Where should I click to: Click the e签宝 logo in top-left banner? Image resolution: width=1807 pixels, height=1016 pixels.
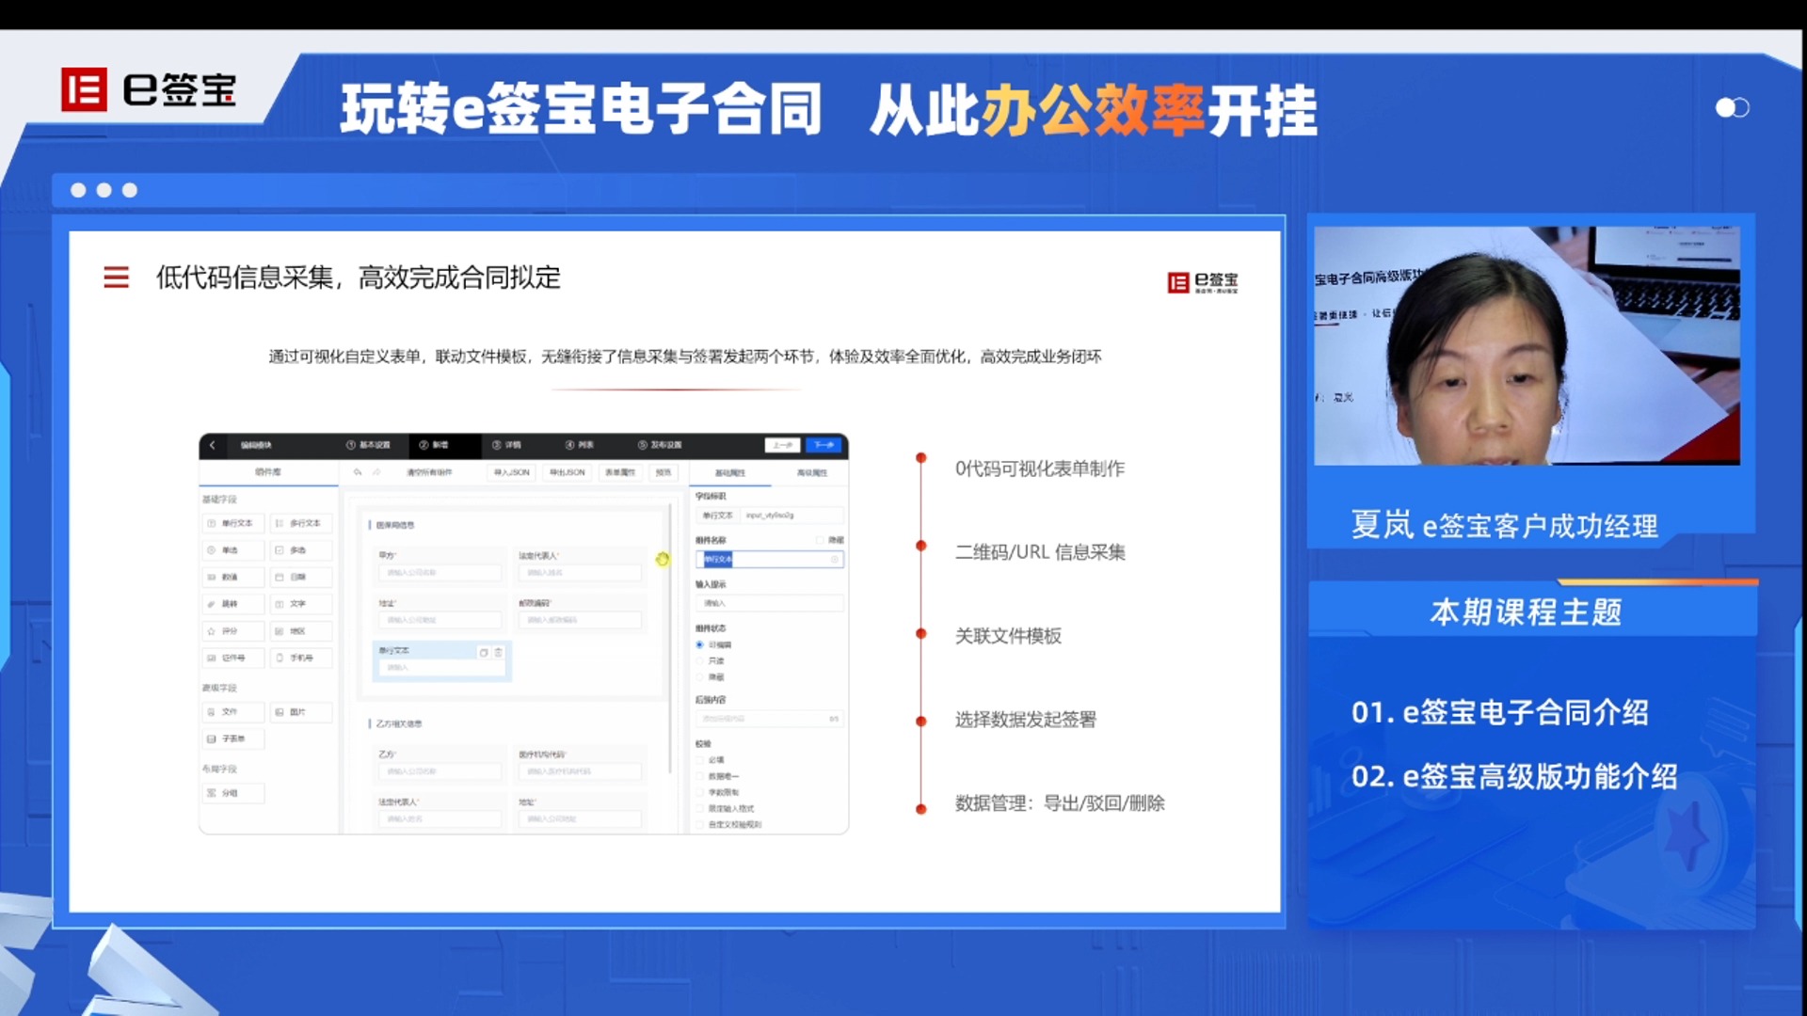pos(149,90)
